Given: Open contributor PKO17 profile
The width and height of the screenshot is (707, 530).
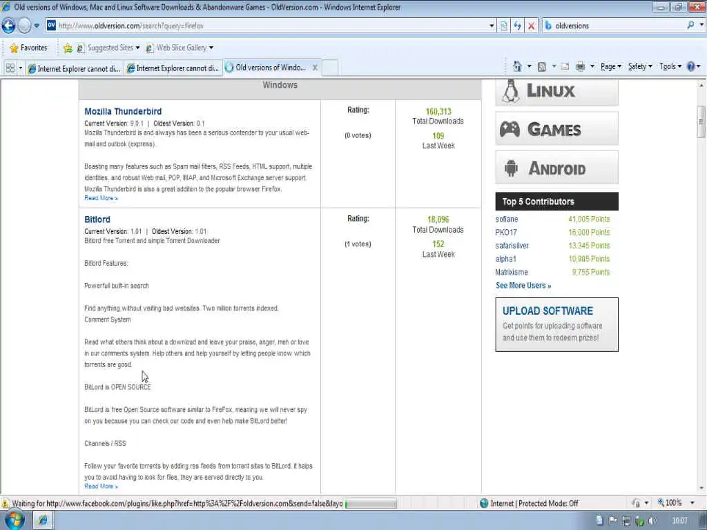Looking at the screenshot, I should point(506,233).
